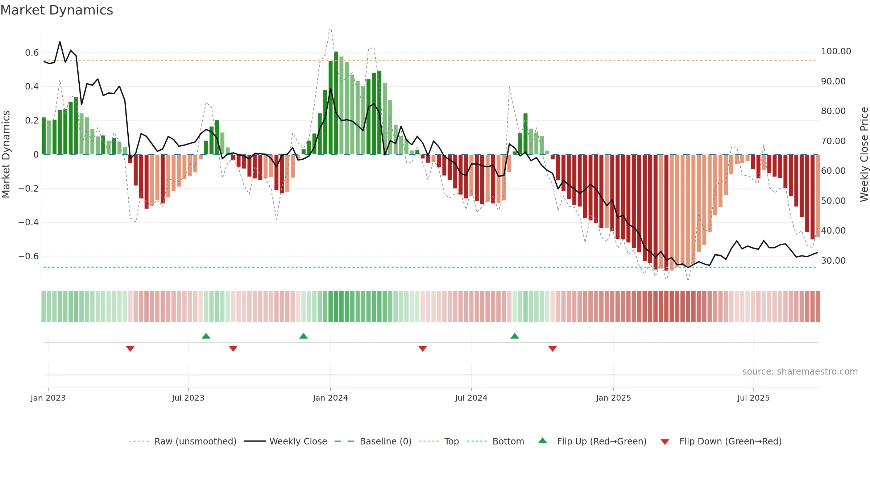The image size is (870, 489).
Task: Click the 60.00 price axis label
Action: tap(833, 171)
